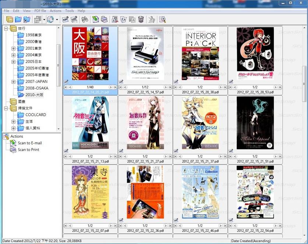Select the CASUAL Collection thumbnail

[x=200, y=192]
